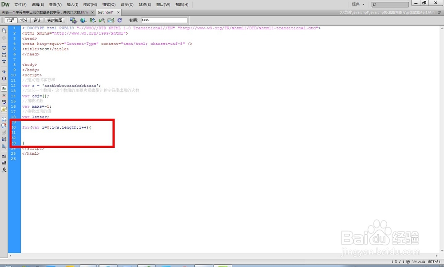The width and height of the screenshot is (444, 267).
Task: Open the 格式(O) menu
Action: click(x=109, y=4)
